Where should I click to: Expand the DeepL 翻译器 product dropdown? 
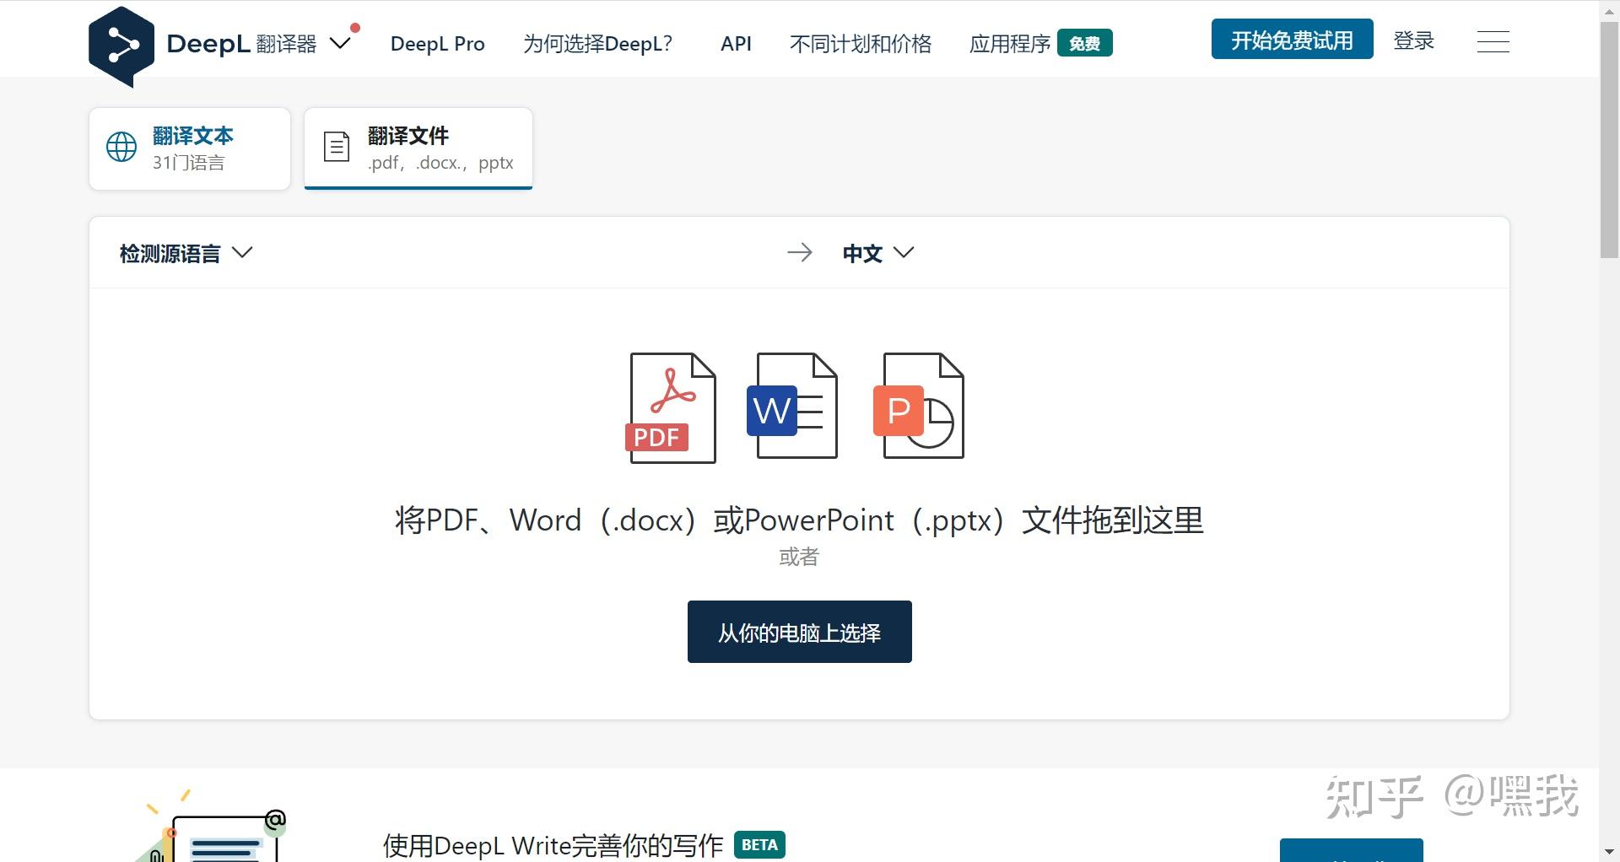[x=340, y=43]
